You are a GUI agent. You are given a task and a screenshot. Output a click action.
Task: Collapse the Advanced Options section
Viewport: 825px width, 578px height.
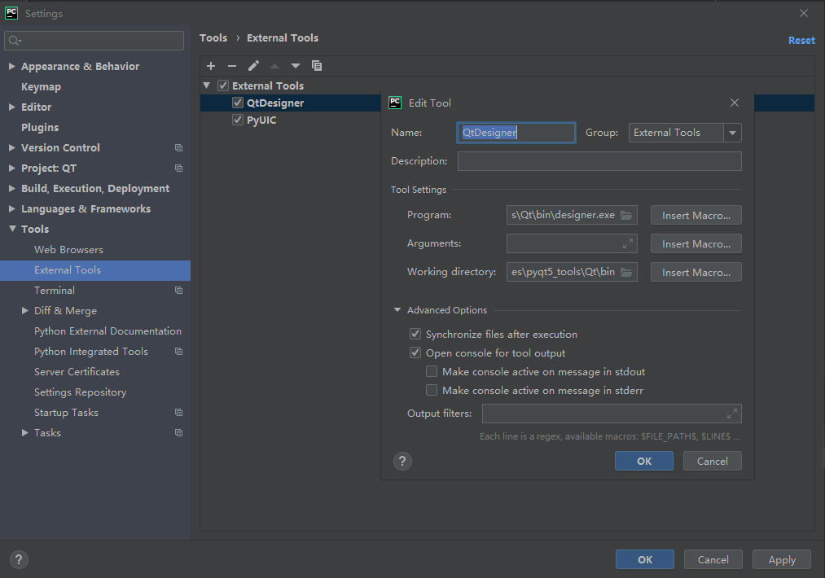point(397,310)
